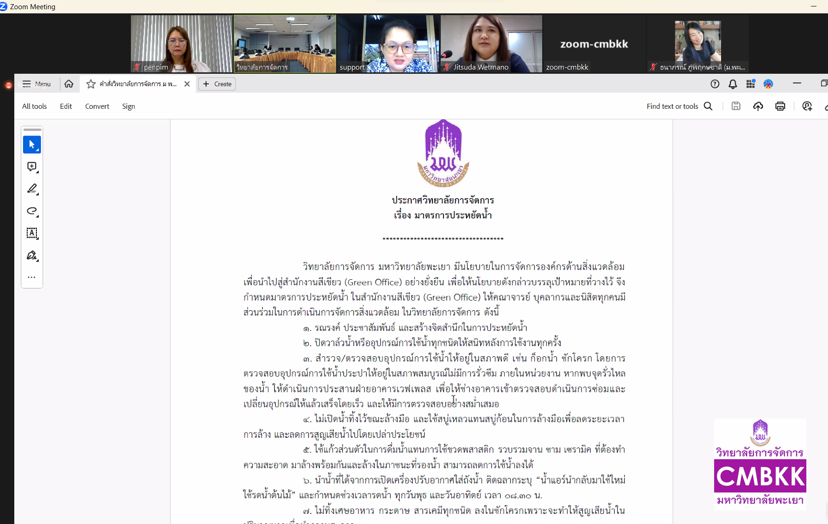Open the All tools panel
828x524 pixels.
click(35, 106)
